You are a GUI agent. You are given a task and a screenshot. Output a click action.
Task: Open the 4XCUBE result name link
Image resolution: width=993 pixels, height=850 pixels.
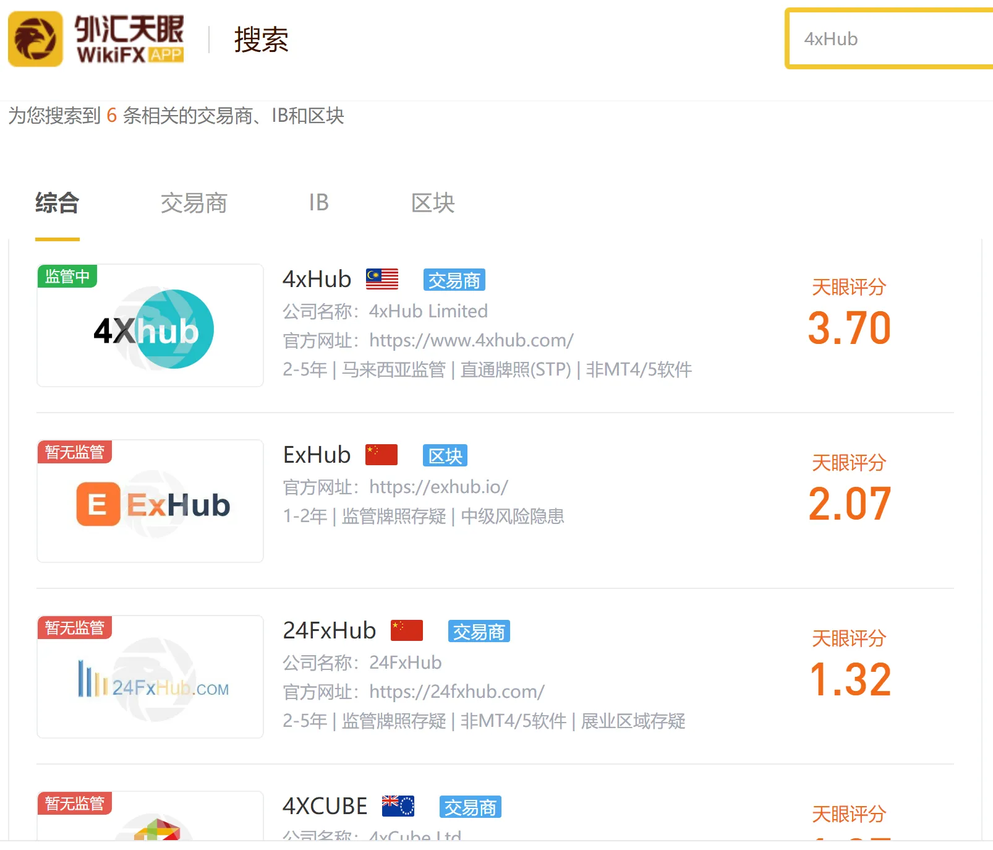325,807
